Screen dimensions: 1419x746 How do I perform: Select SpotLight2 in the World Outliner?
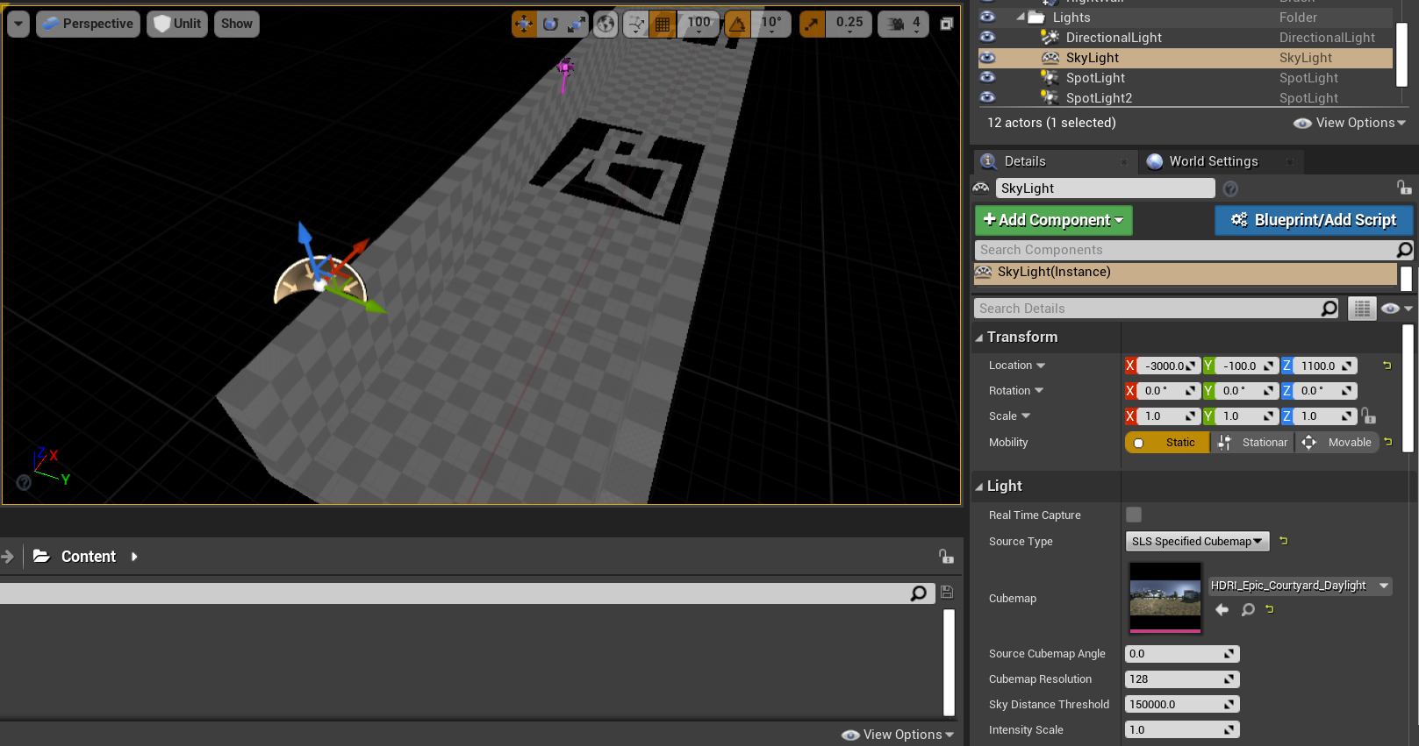1099,98
